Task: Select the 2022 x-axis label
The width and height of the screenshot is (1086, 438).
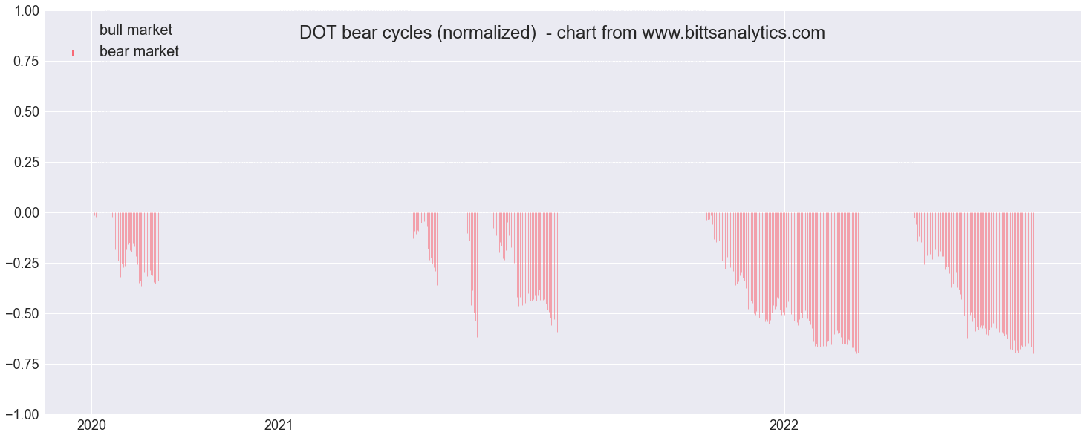Action: click(x=784, y=425)
